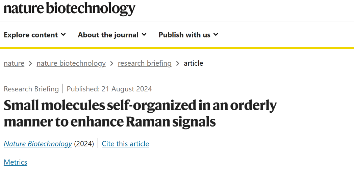Go to the research briefing breadcrumb link
354x172 pixels.
[x=145, y=63]
